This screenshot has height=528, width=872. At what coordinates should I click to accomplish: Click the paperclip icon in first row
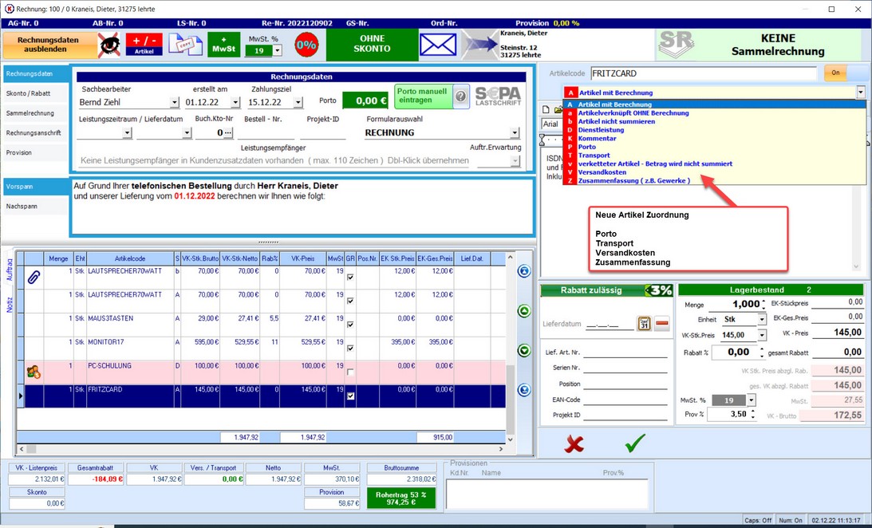(34, 277)
